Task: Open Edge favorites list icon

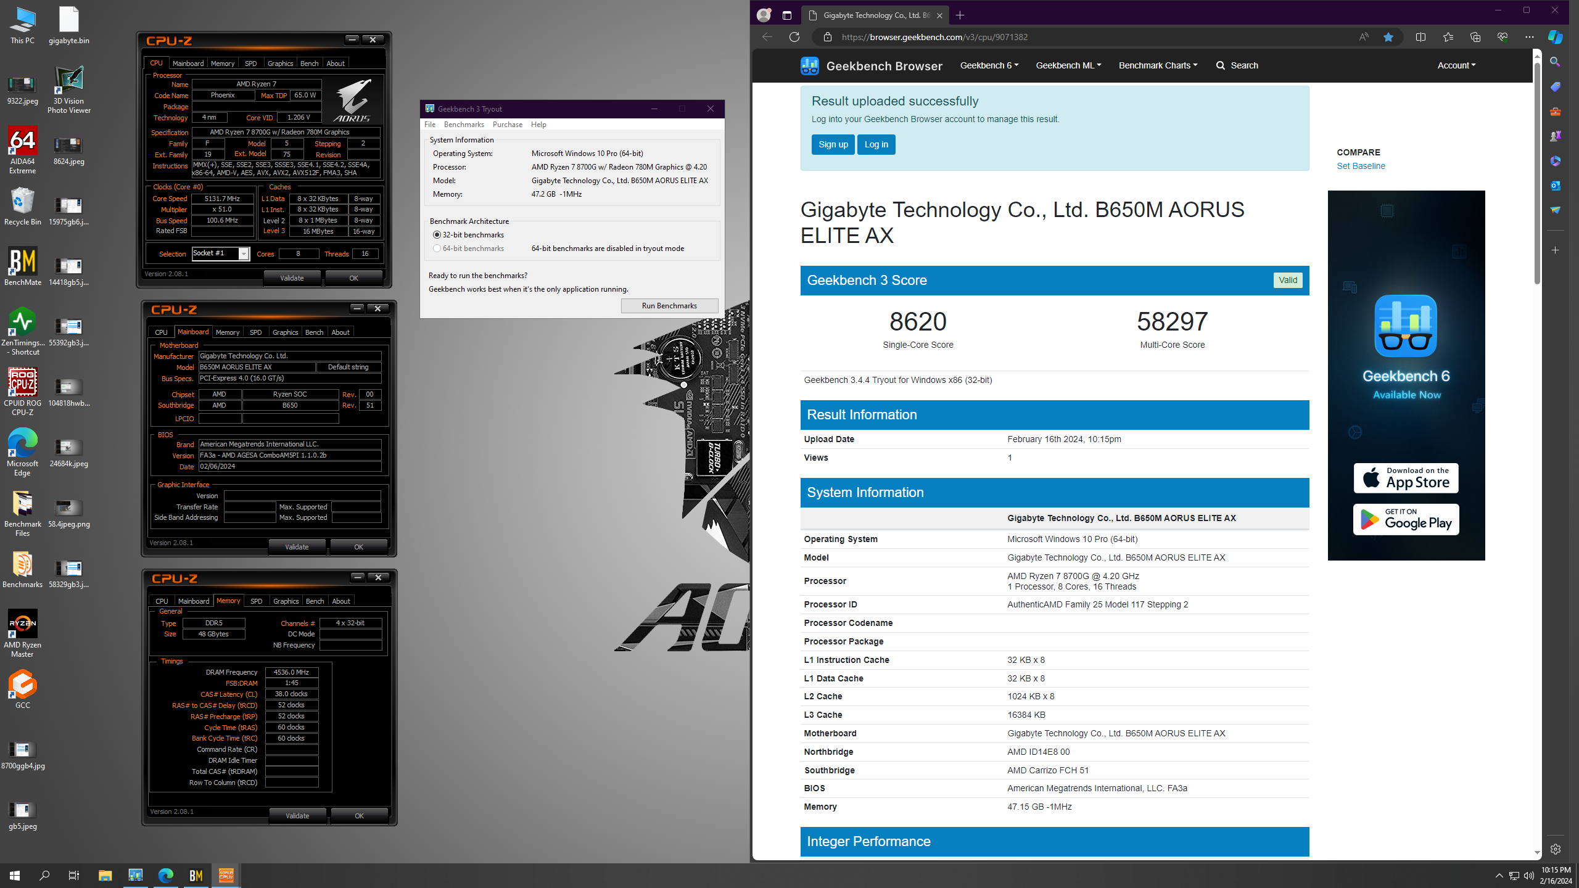Action: (1448, 37)
